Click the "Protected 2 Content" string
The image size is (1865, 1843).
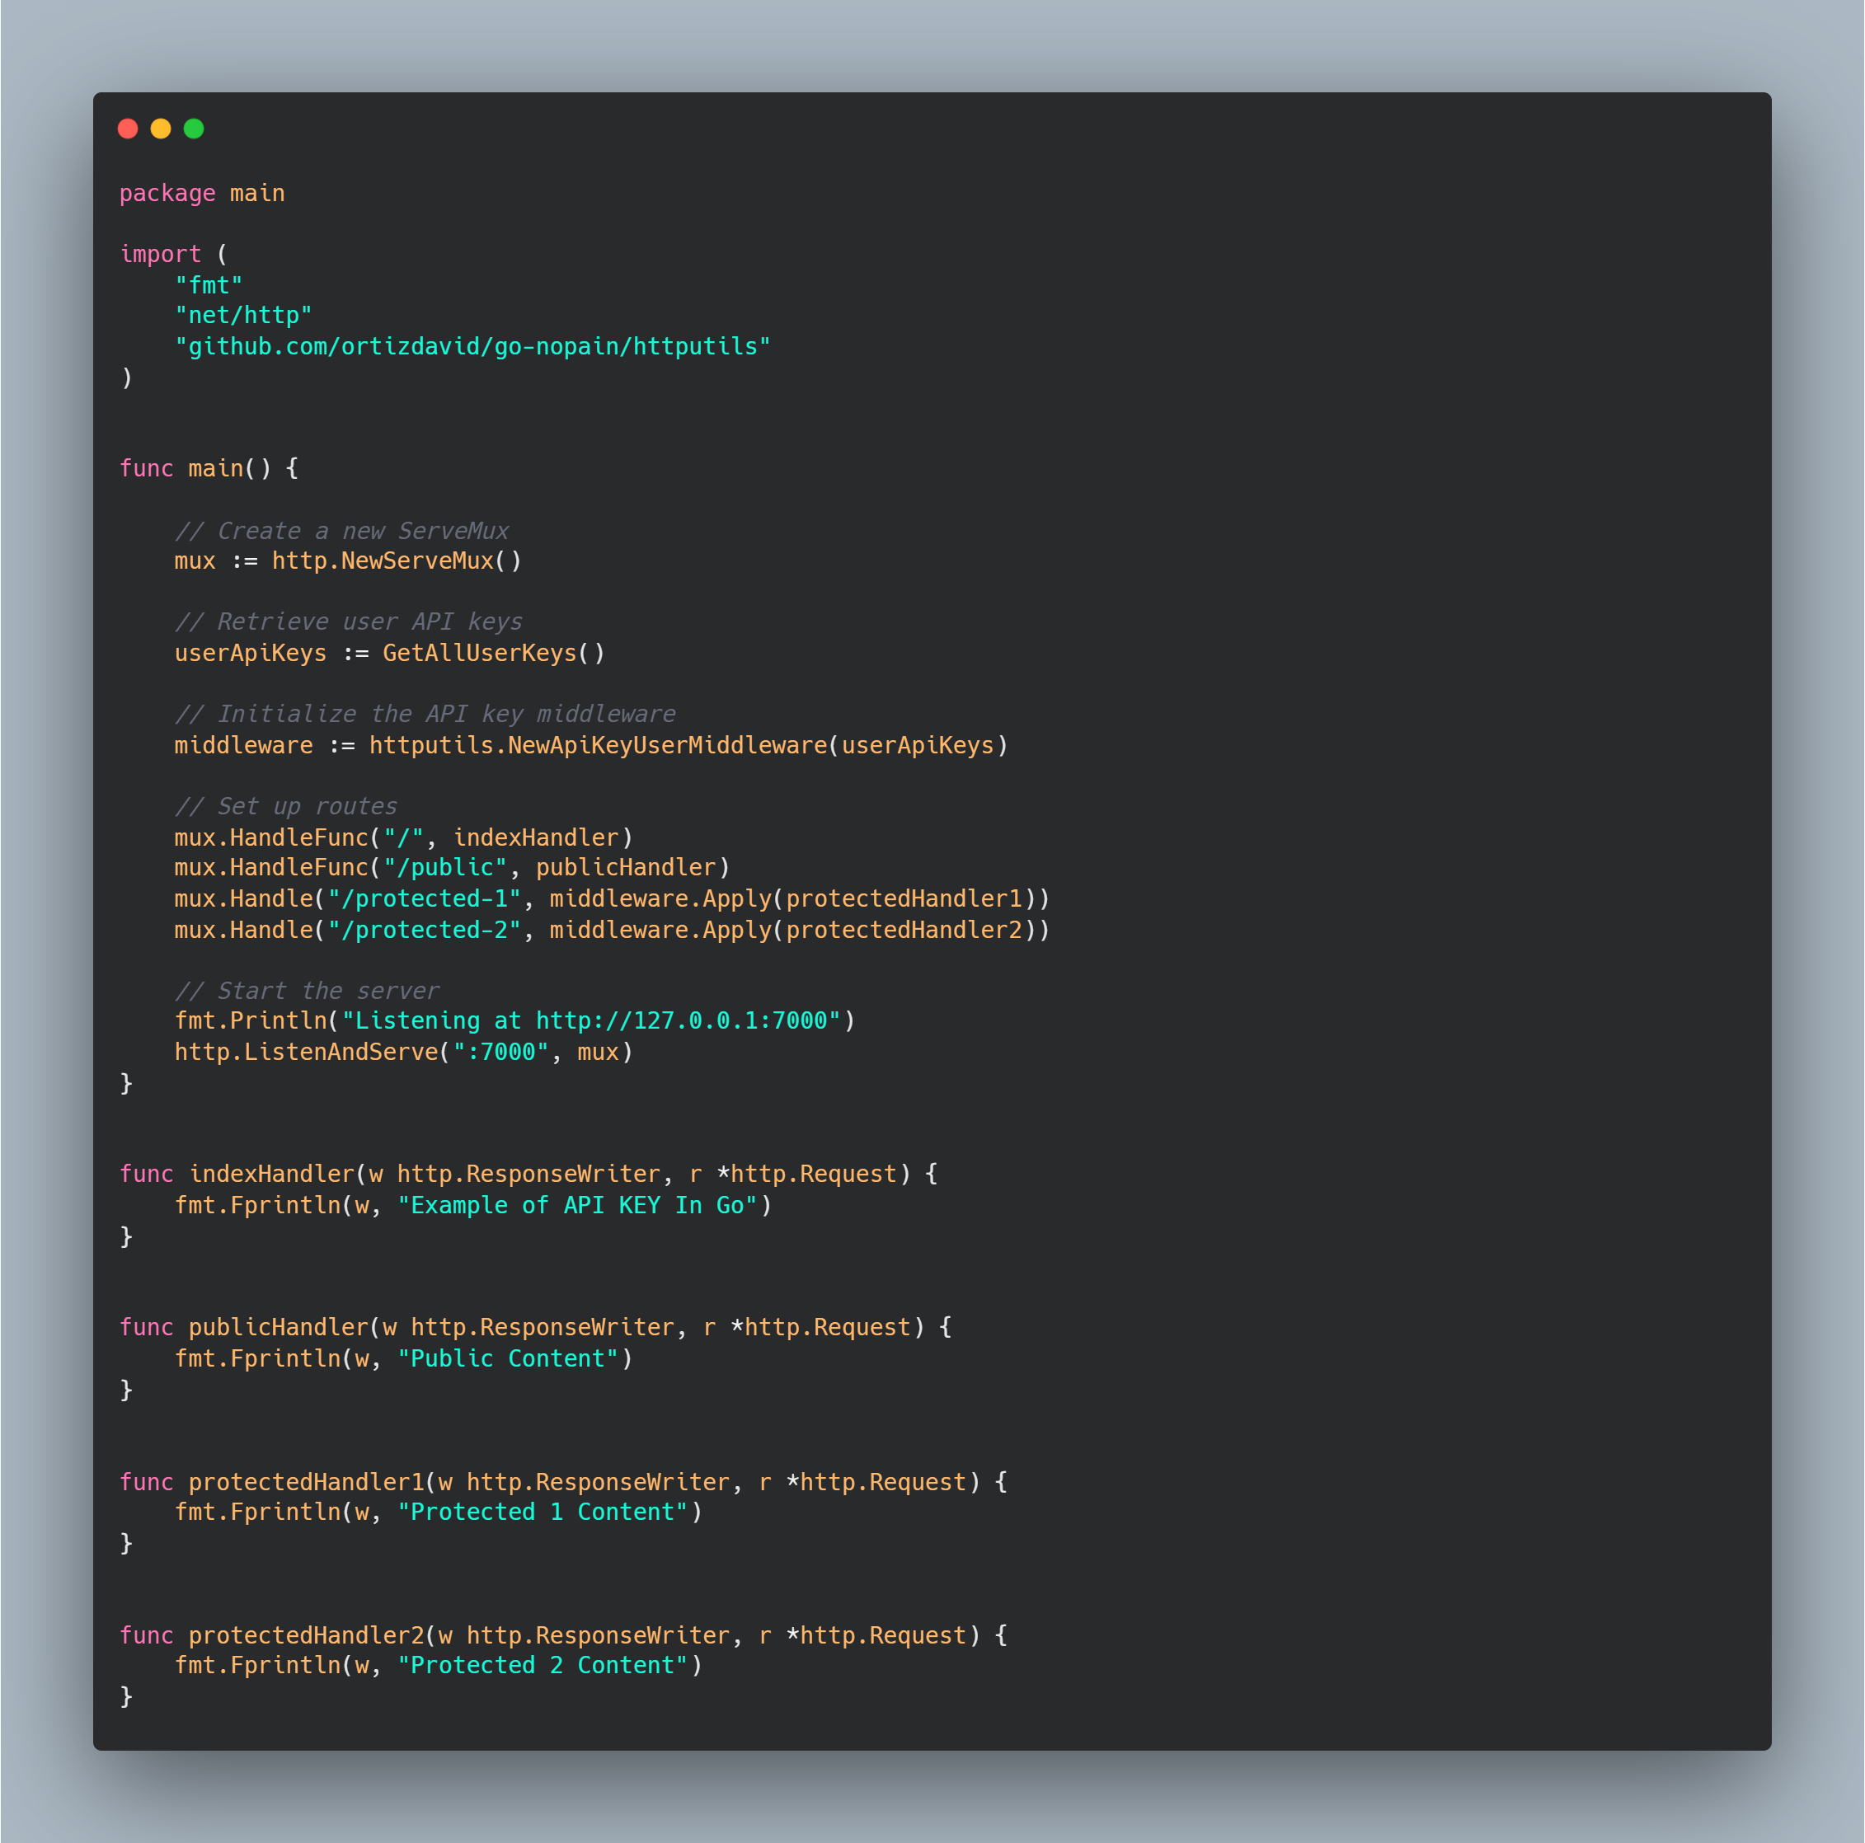pos(543,1666)
